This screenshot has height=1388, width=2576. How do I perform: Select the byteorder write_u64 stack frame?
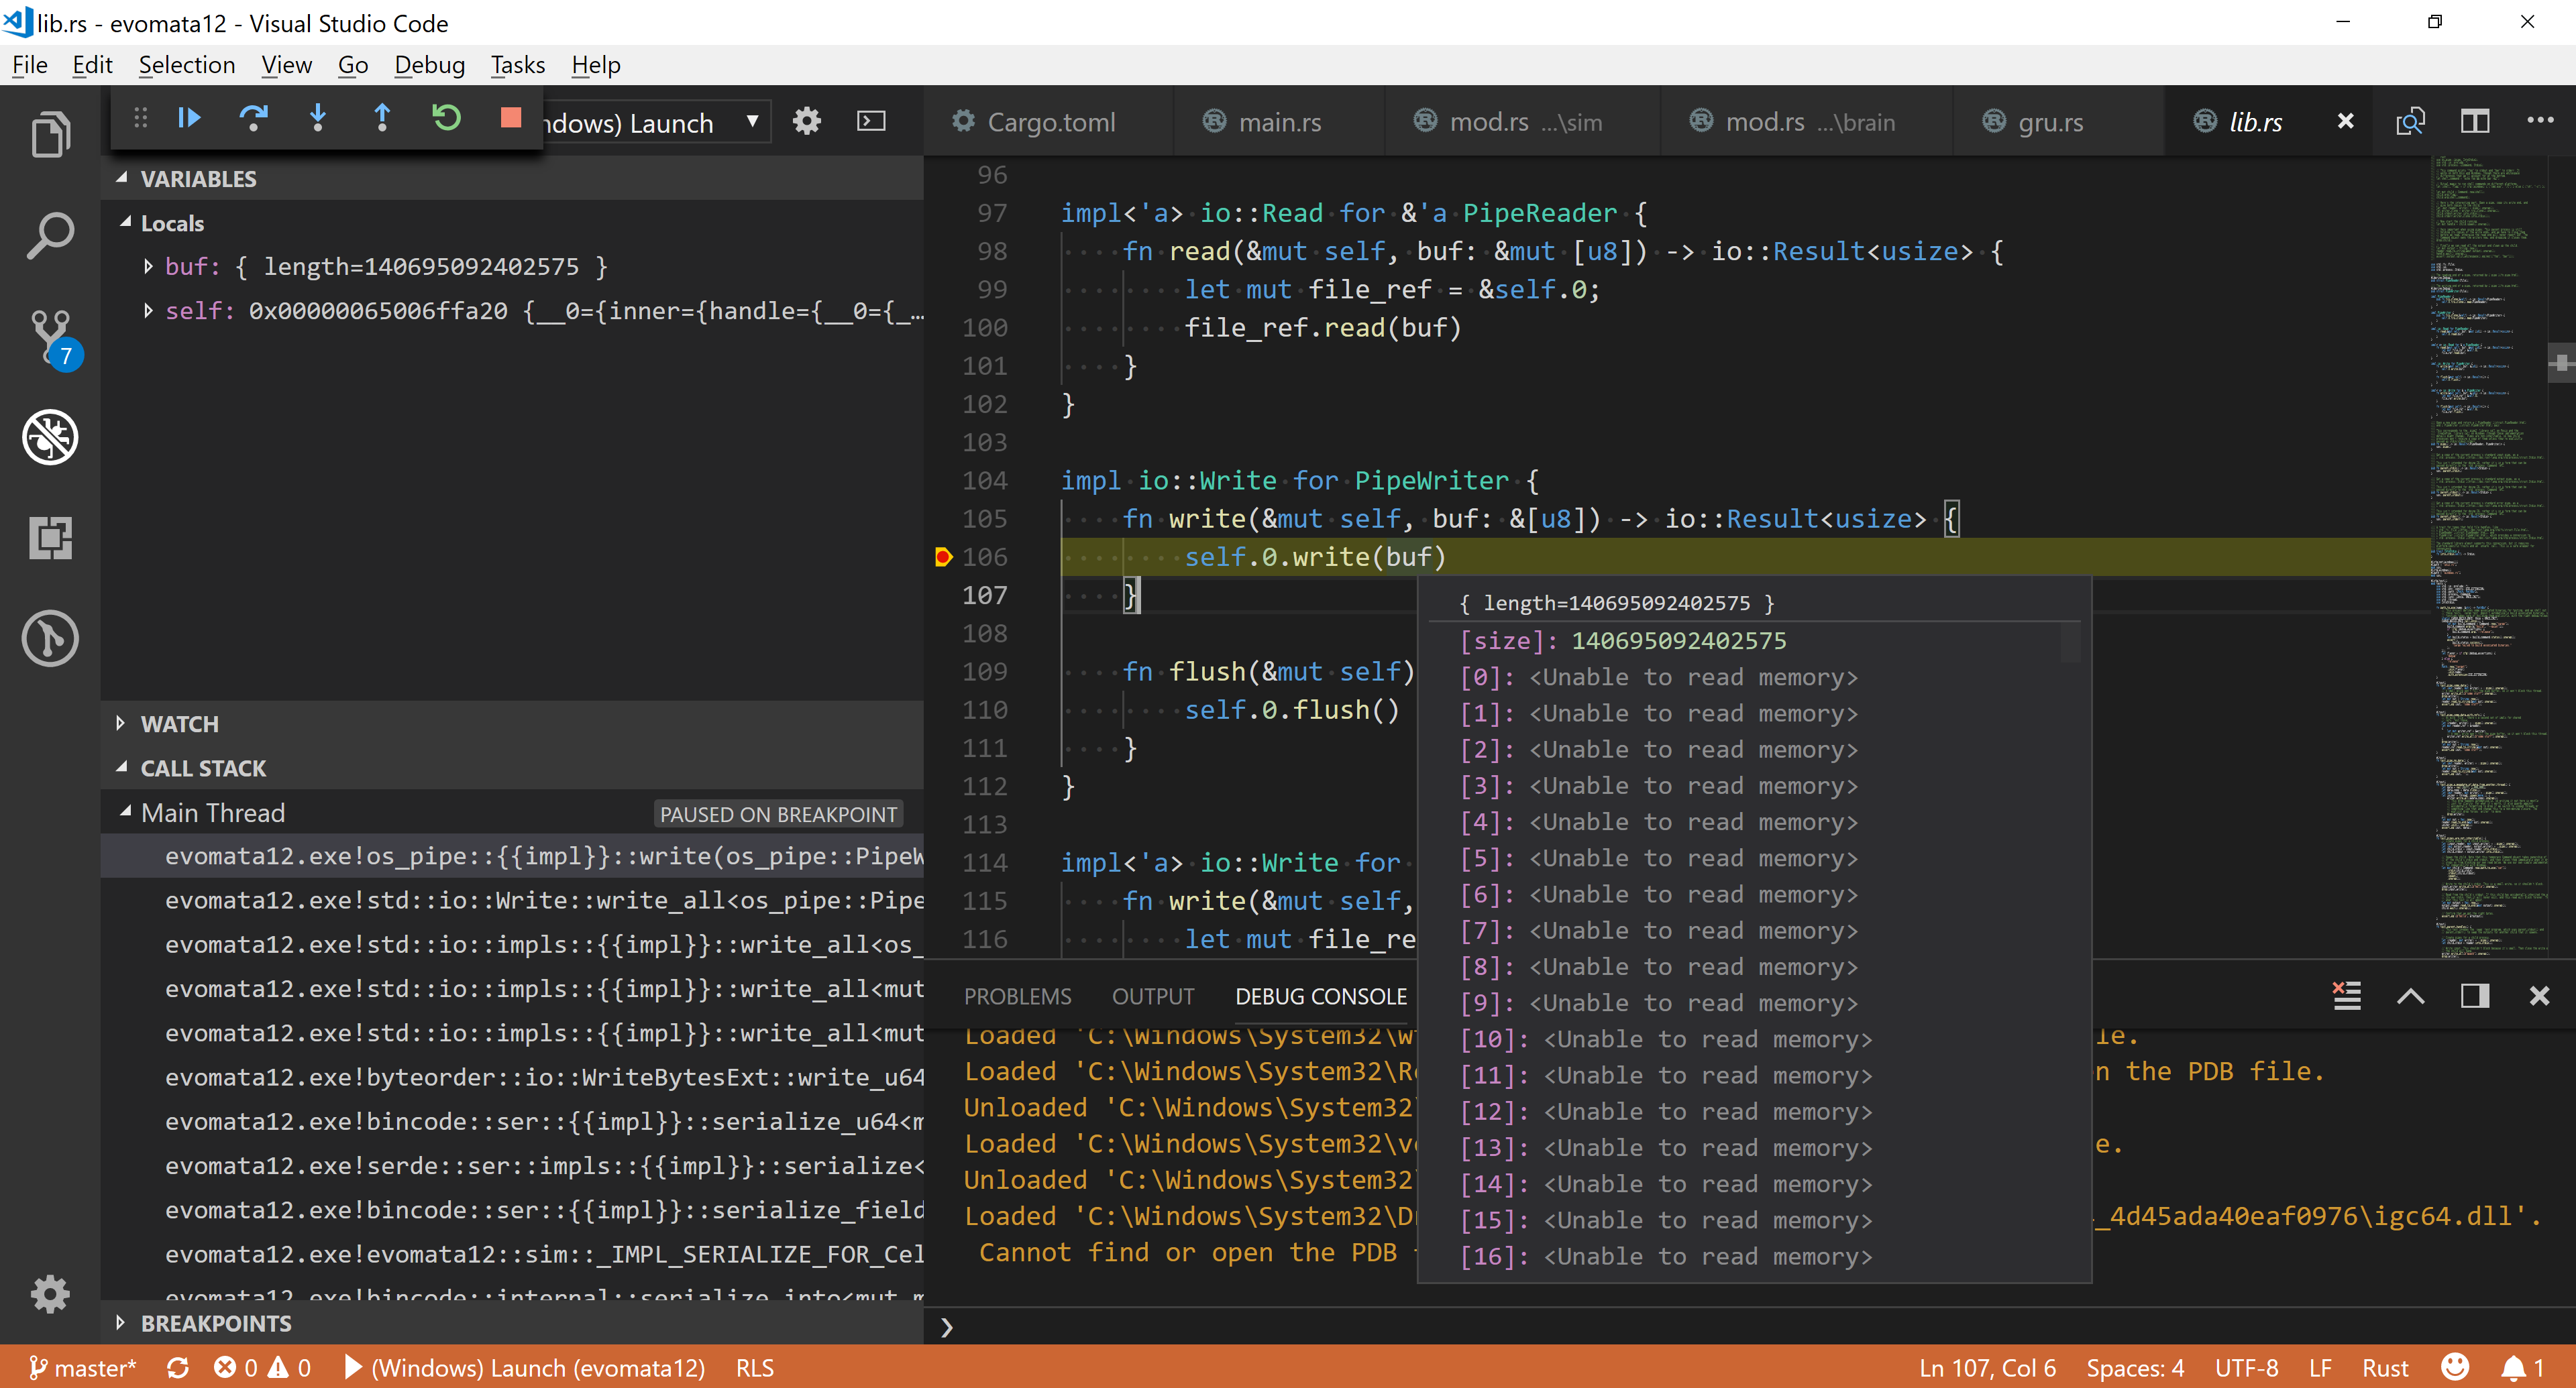[512, 1078]
